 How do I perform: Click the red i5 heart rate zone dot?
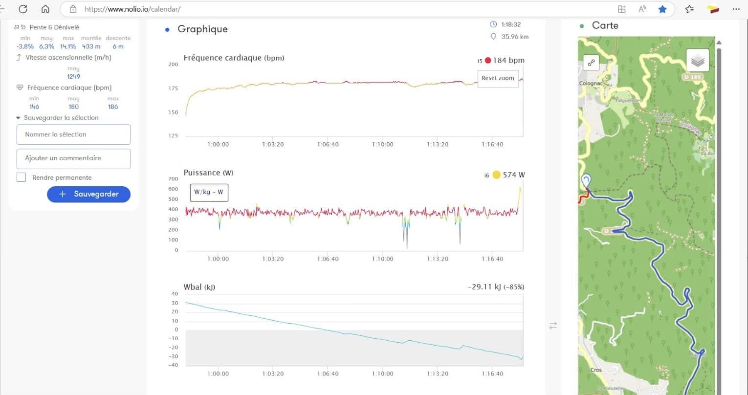coord(487,61)
